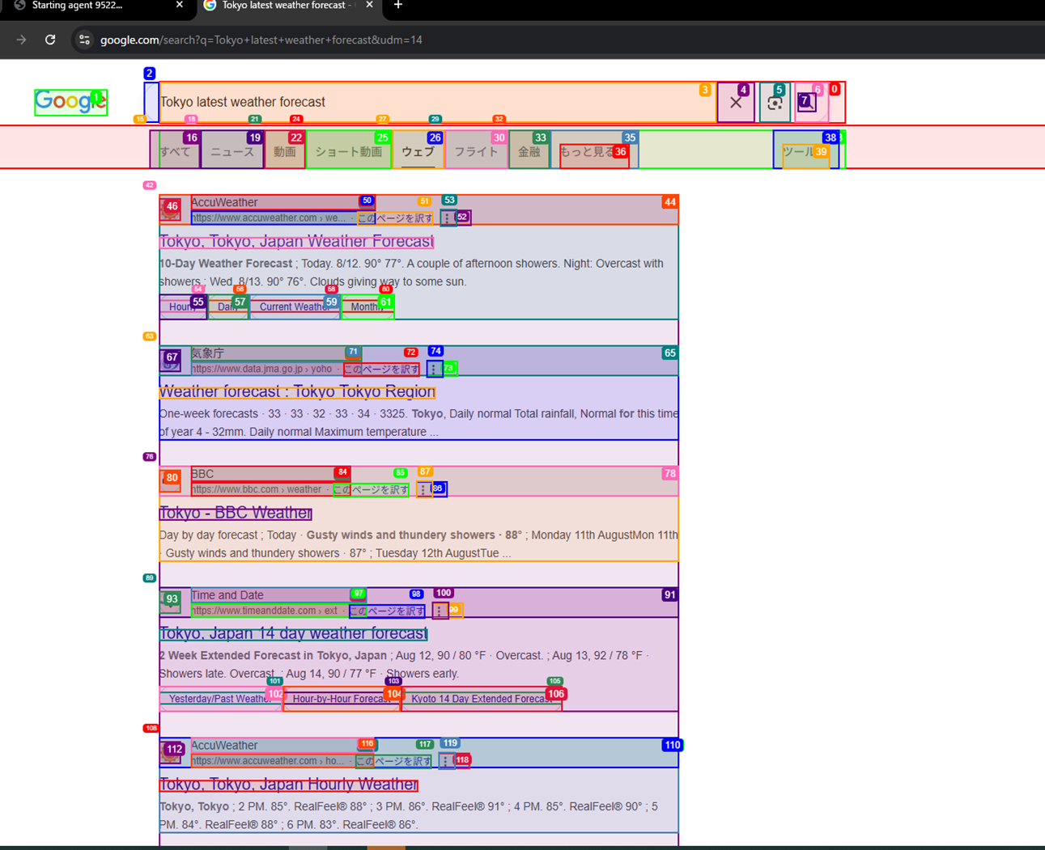Click favicon of Tokyo, Tokyo, Japan Weather Forecast result
Viewport: 1045px width, 850px height.
(x=171, y=209)
